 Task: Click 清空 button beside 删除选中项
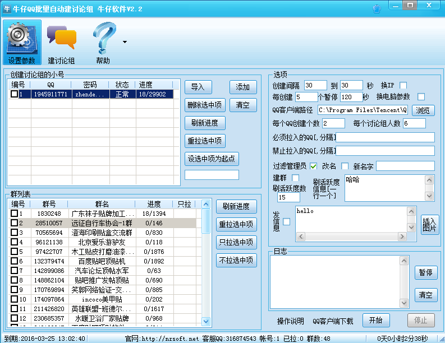tap(243, 105)
